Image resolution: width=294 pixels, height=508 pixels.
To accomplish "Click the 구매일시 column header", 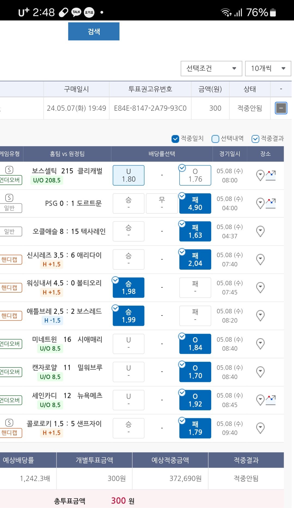I will [x=76, y=89].
